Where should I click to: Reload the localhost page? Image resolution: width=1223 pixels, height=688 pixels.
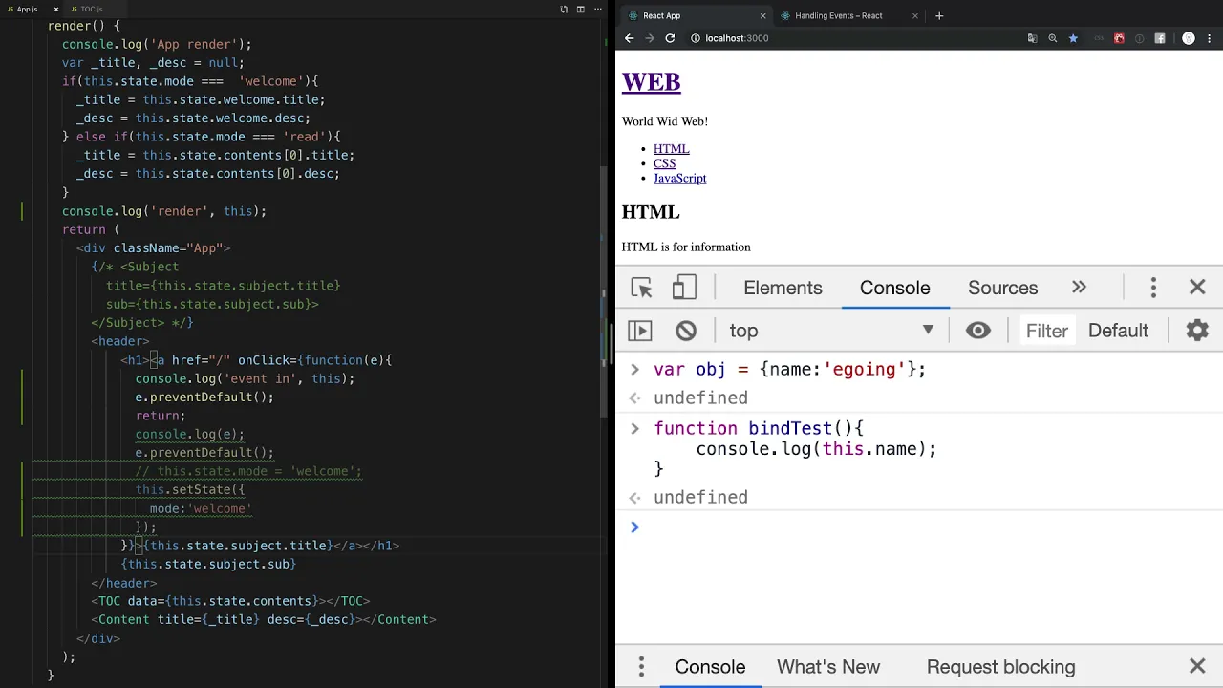tap(670, 38)
